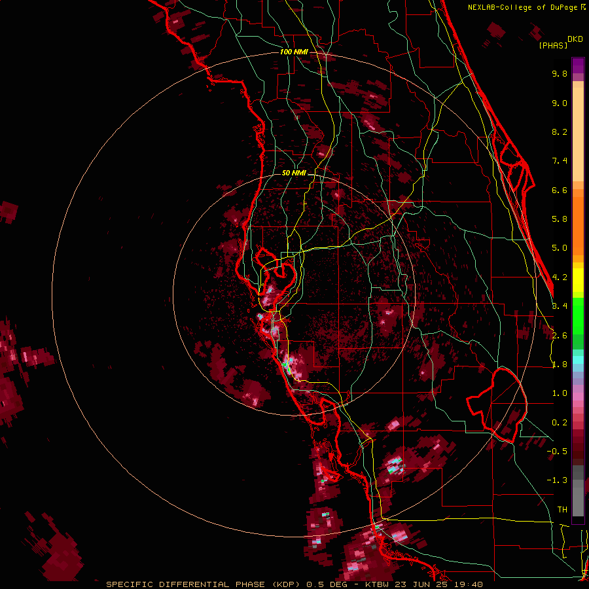Pick the purple top segment of color bar
Viewport: 589px width, 589px height.
[578, 65]
